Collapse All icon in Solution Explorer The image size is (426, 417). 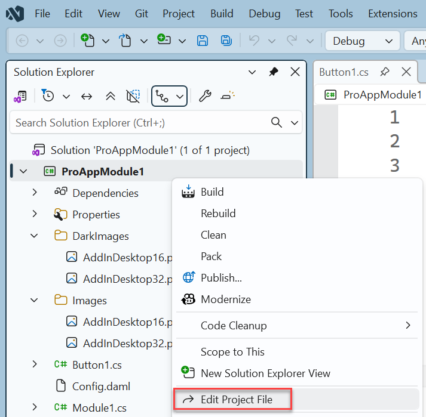(111, 96)
